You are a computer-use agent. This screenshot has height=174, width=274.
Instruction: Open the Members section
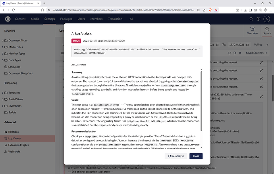point(96,19)
